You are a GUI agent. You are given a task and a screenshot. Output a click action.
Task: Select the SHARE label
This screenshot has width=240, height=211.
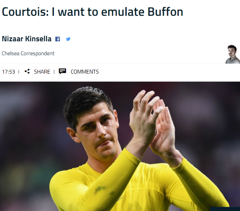42,72
